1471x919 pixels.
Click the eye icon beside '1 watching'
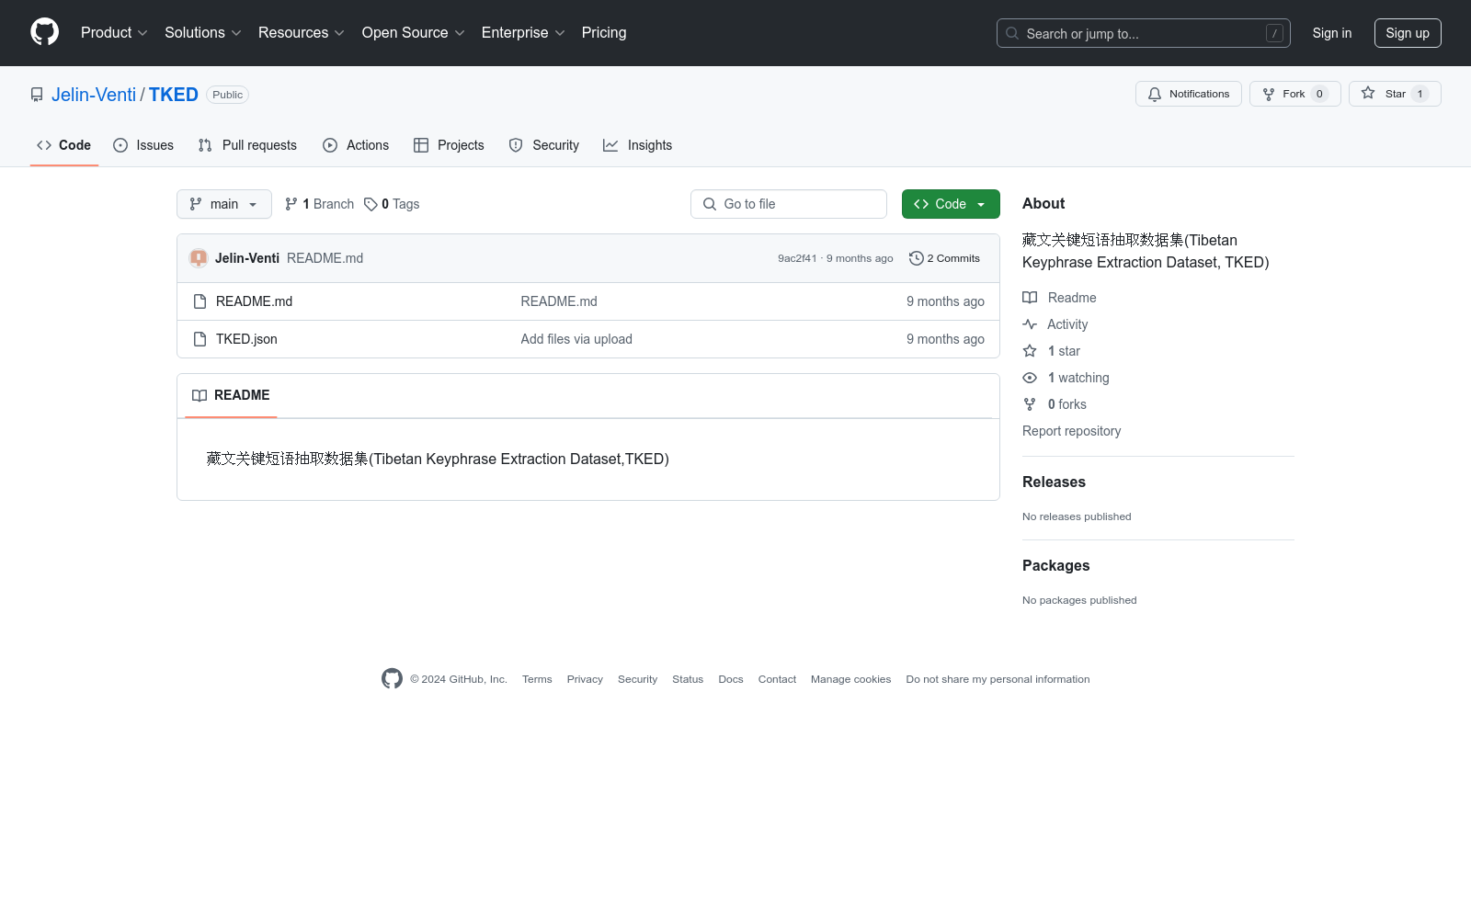pos(1030,378)
